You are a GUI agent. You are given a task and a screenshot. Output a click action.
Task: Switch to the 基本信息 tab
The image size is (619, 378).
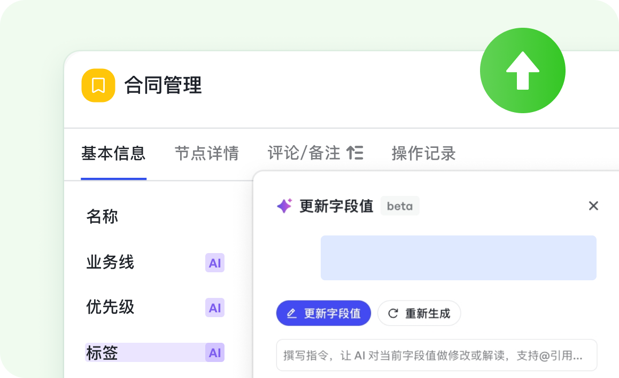pyautogui.click(x=113, y=153)
